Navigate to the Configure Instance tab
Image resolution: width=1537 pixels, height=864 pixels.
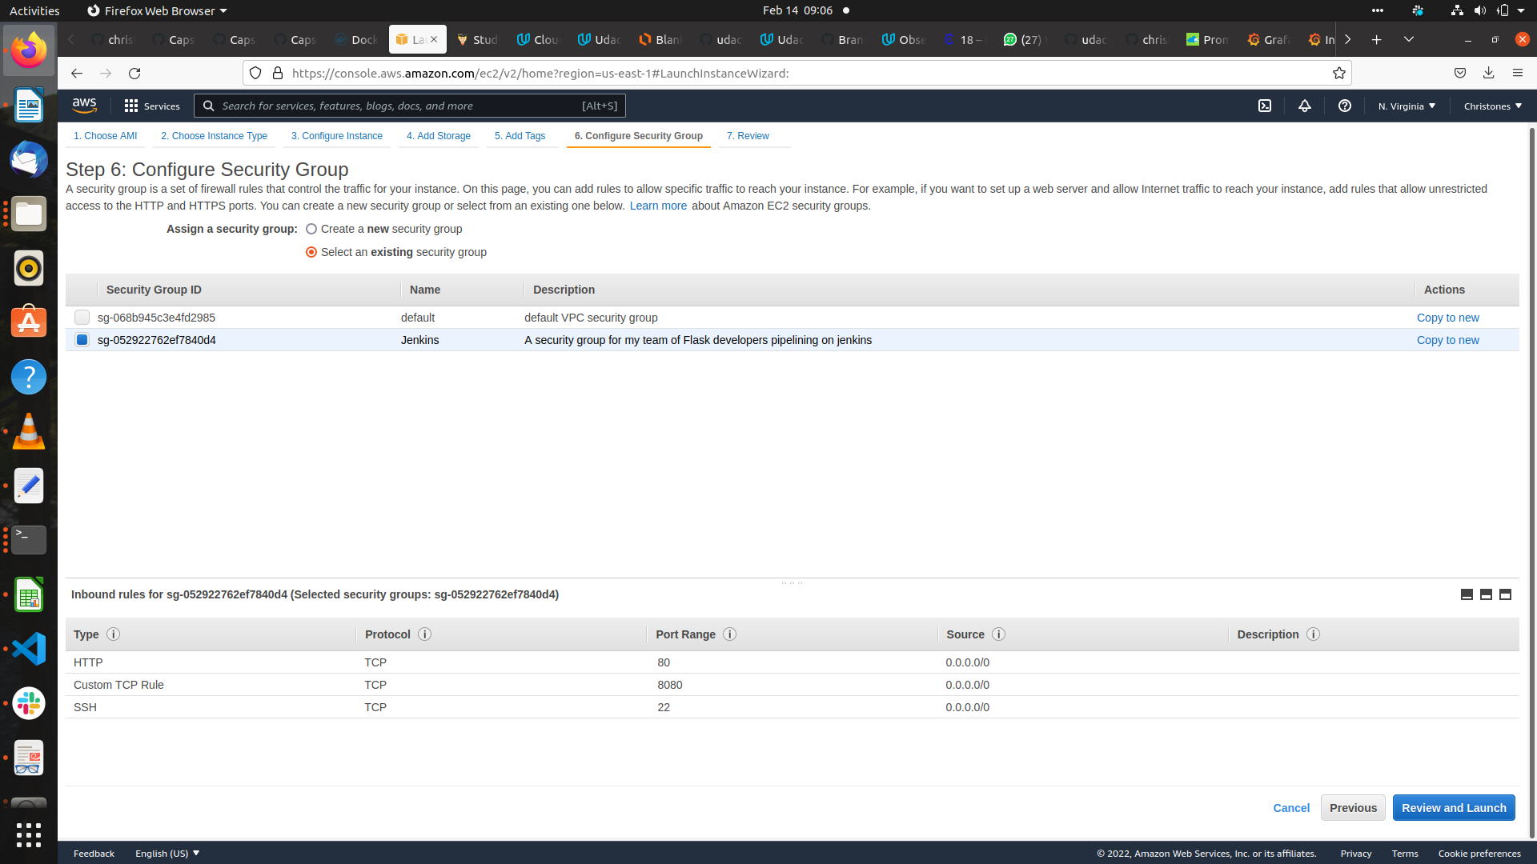tap(338, 135)
